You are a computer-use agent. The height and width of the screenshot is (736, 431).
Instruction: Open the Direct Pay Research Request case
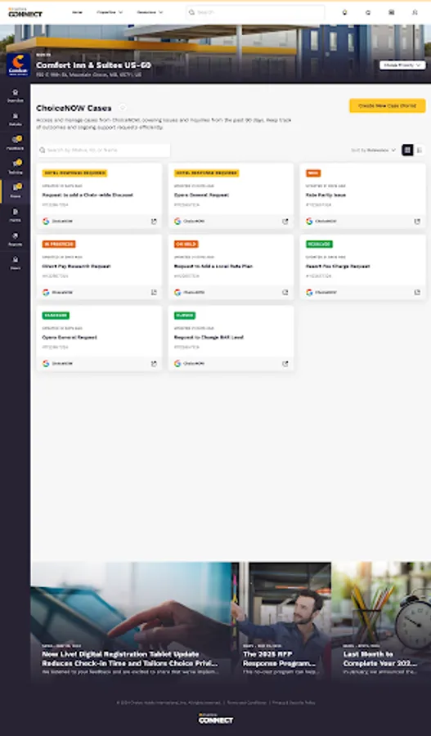click(77, 266)
